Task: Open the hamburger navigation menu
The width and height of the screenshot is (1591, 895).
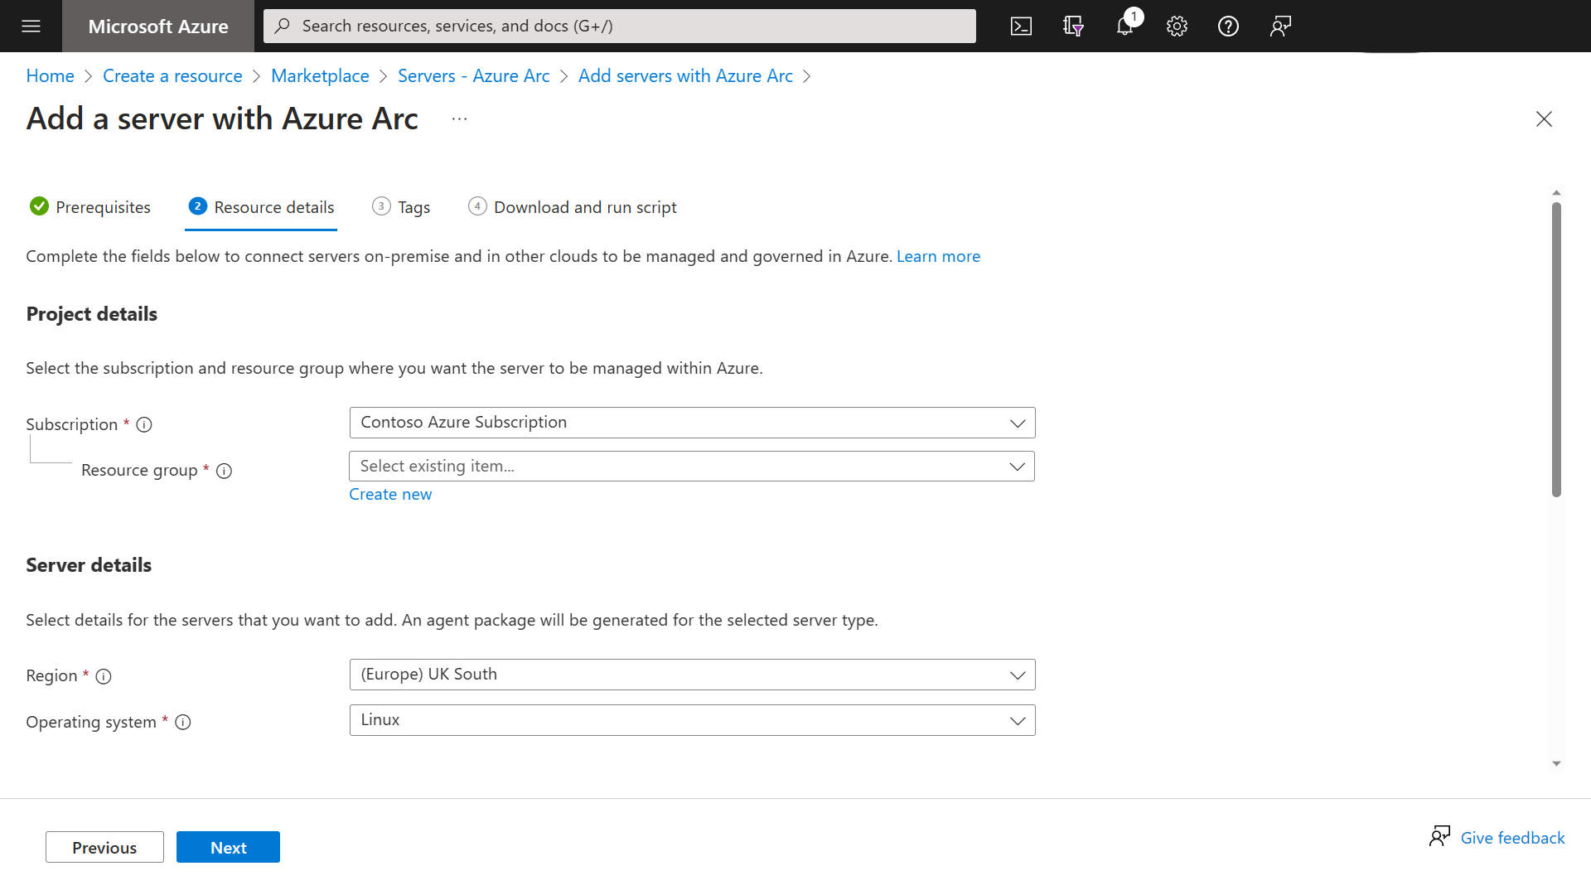Action: point(31,26)
